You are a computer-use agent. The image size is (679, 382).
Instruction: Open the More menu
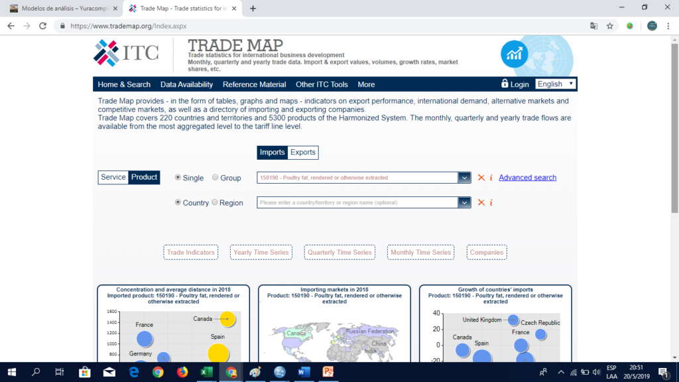(x=366, y=84)
